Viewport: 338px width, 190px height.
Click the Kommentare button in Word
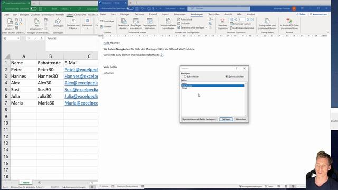coord(318,14)
